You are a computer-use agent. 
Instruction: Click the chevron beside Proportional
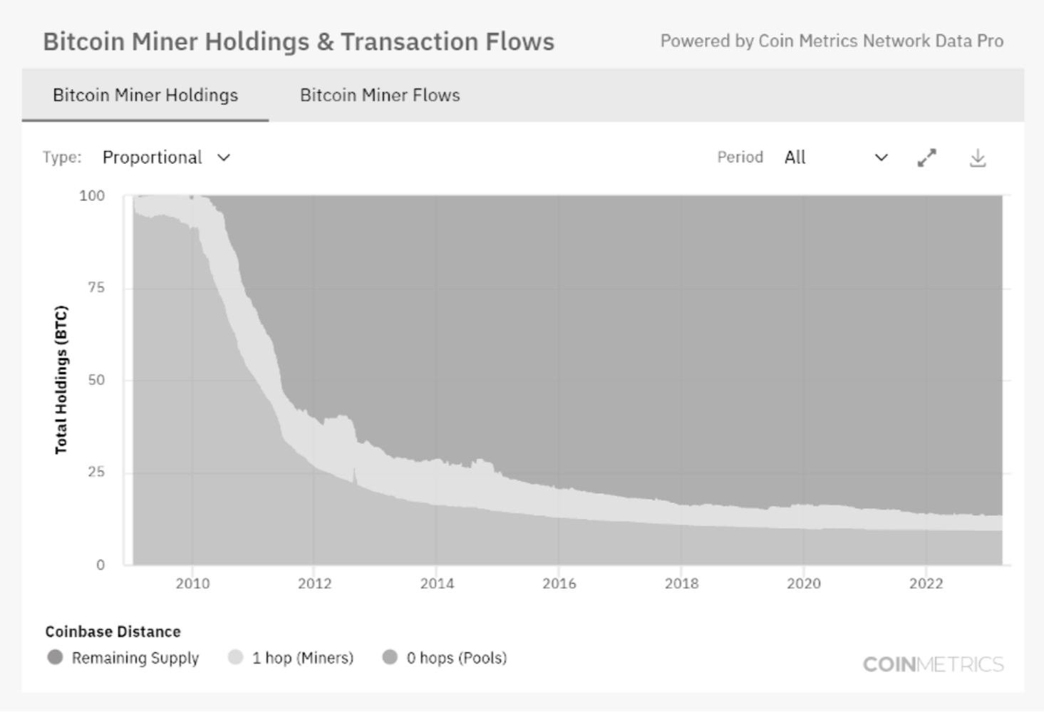click(224, 158)
